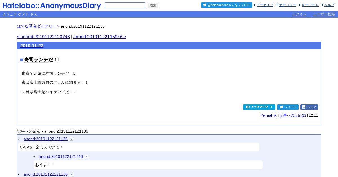
Task: Click the ログイン login link
Action: (299, 14)
